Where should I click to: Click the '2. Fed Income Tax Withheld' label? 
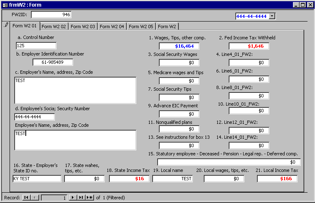(x=247, y=38)
